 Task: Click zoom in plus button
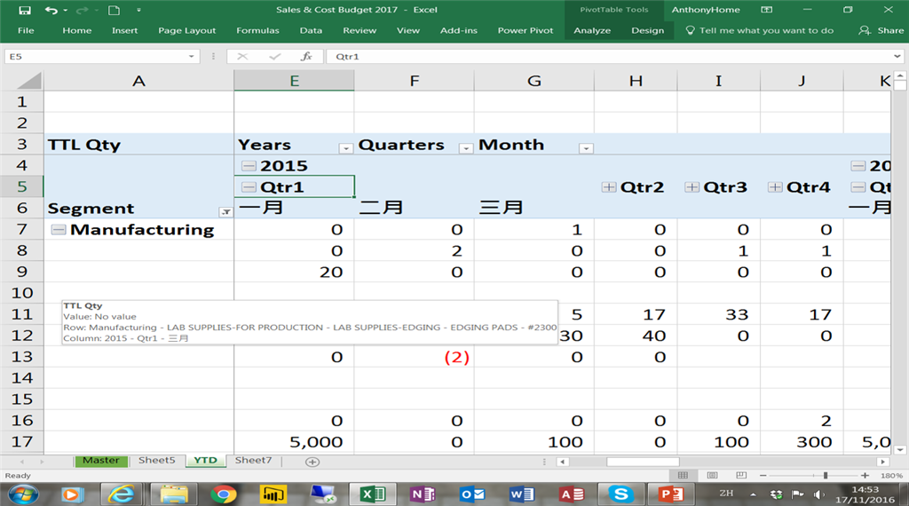(865, 476)
